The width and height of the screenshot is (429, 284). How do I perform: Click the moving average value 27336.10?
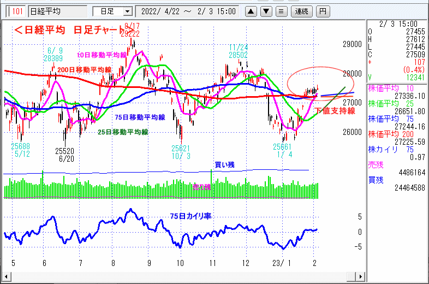click(x=410, y=96)
